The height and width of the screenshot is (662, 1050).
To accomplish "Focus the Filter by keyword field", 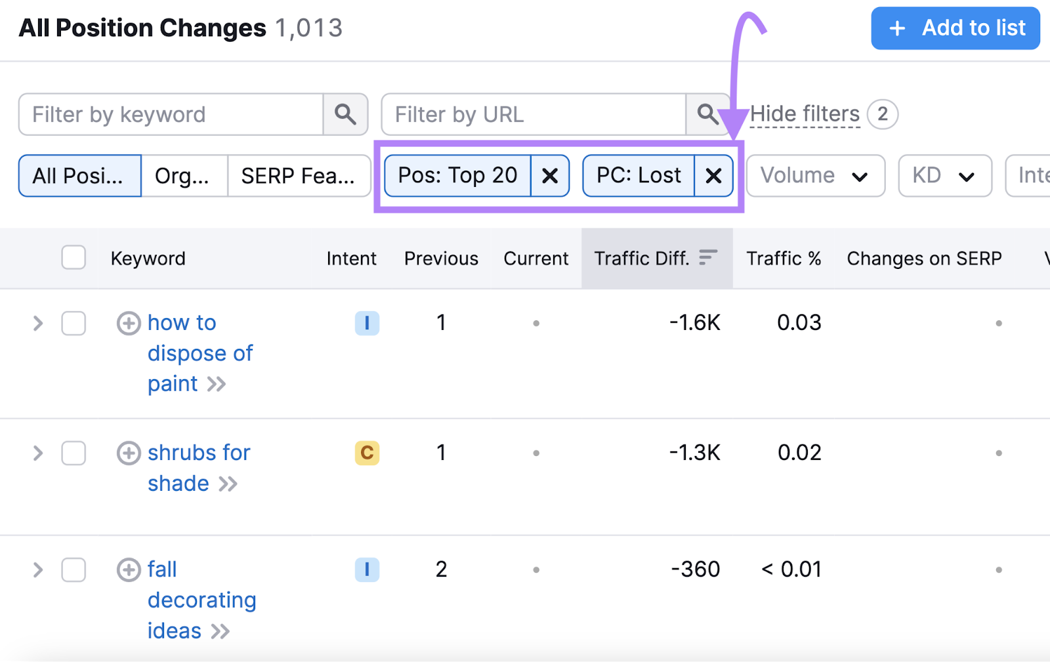I will [171, 115].
